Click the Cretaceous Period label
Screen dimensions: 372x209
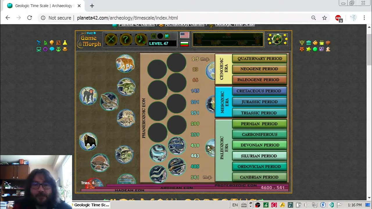260,91
